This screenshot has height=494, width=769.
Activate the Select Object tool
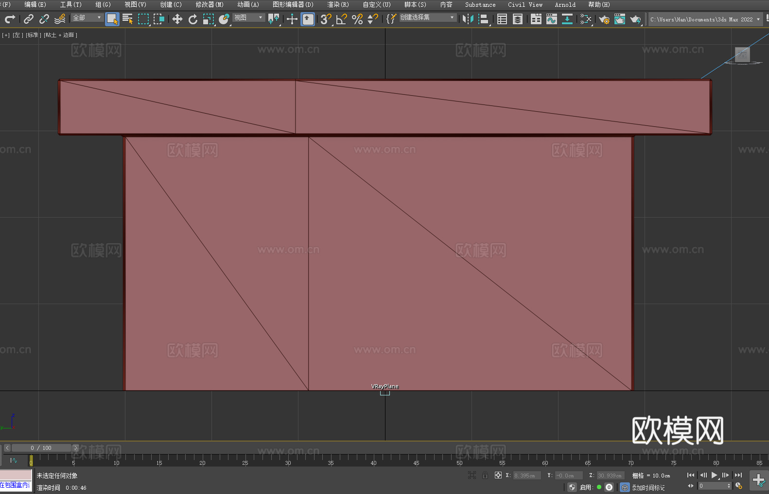point(112,19)
